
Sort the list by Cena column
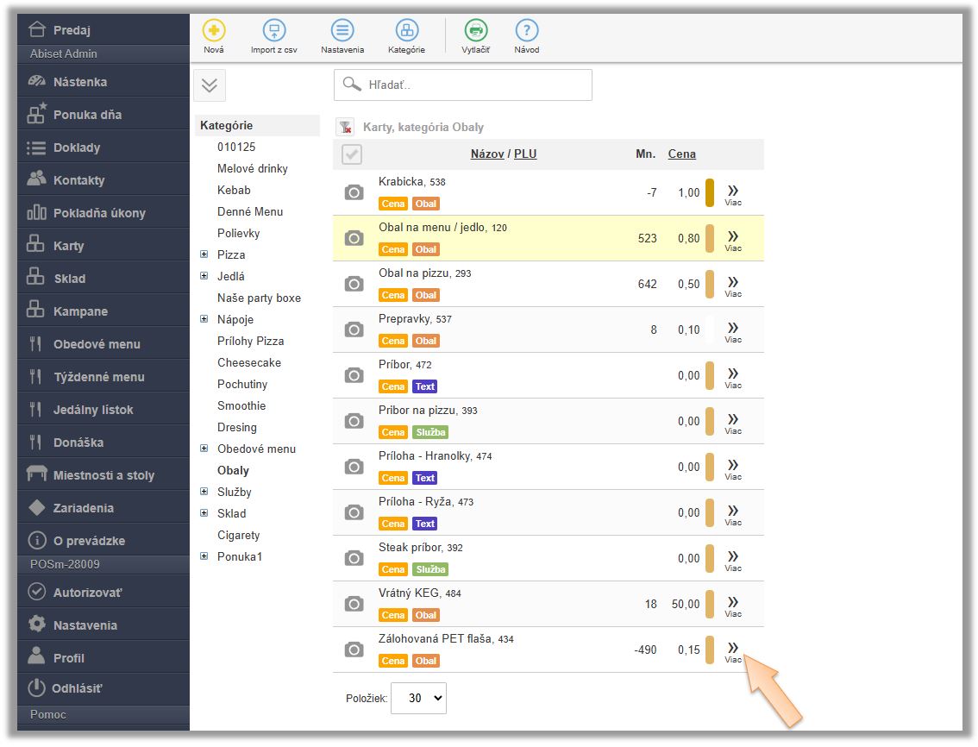681,154
